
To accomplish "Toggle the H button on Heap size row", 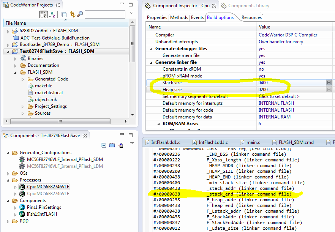I will tap(329, 90).
